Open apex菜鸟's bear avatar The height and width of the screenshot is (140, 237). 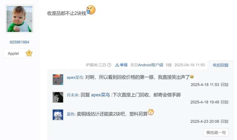click(x=58, y=80)
